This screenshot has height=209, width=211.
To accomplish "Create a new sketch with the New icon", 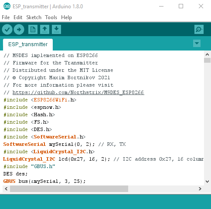I will coord(33,30).
